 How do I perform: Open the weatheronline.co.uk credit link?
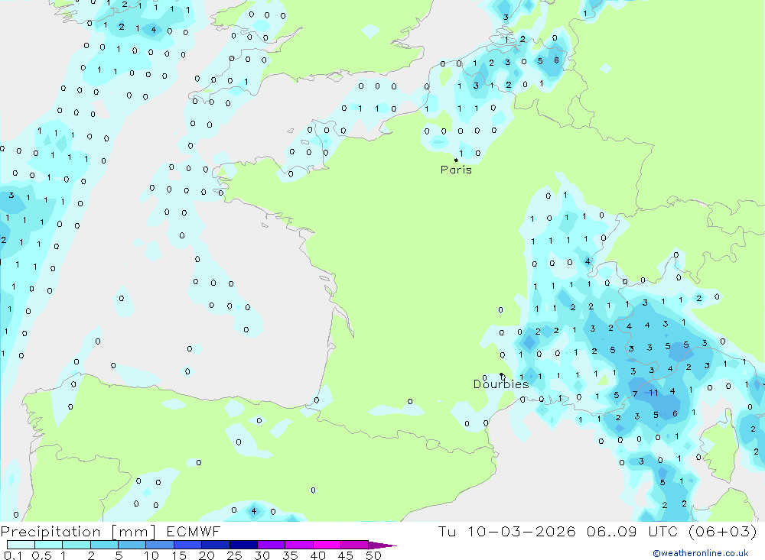coord(701,553)
